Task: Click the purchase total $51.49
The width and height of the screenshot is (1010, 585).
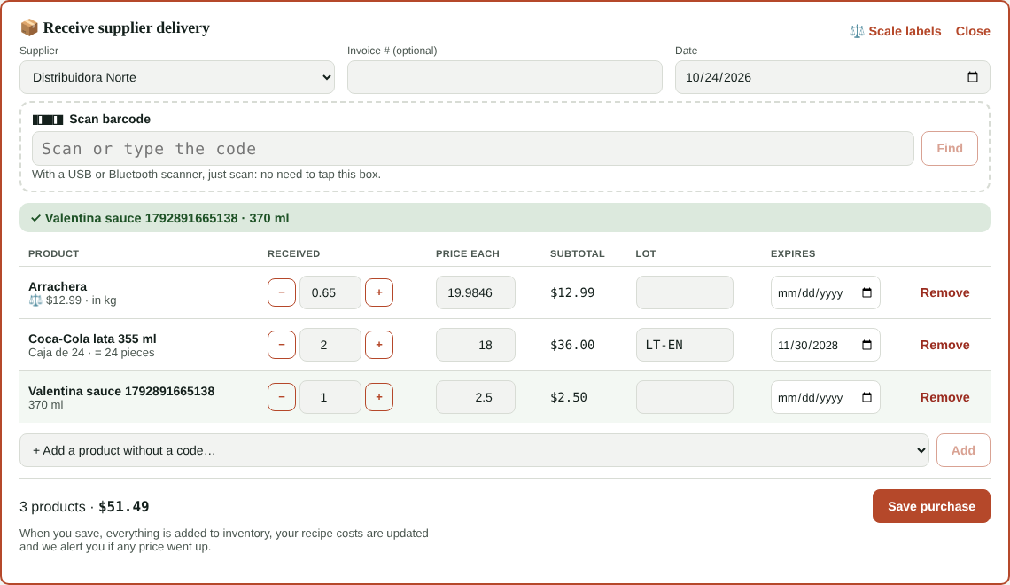Action: [x=124, y=506]
